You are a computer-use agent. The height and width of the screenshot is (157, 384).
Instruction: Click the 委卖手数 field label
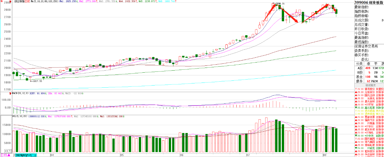click(362, 51)
